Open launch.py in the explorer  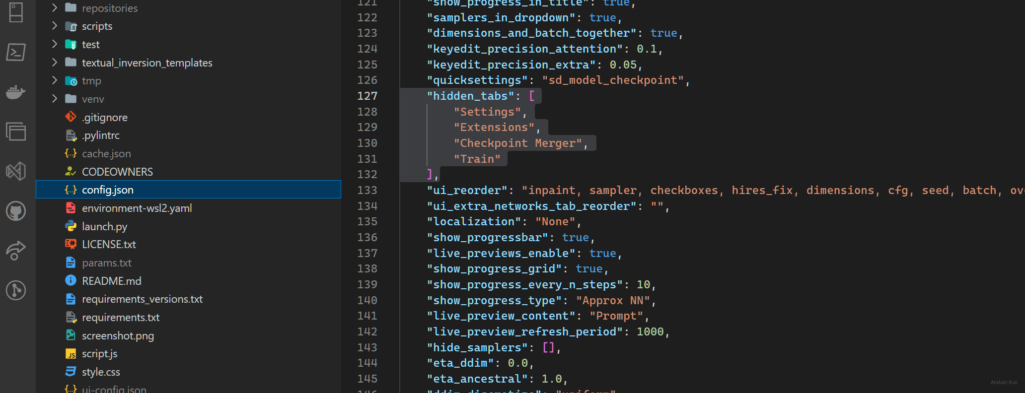click(x=104, y=226)
